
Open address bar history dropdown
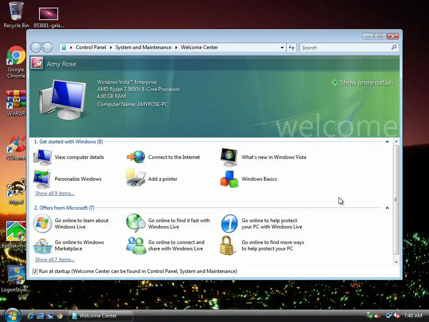[x=282, y=48]
